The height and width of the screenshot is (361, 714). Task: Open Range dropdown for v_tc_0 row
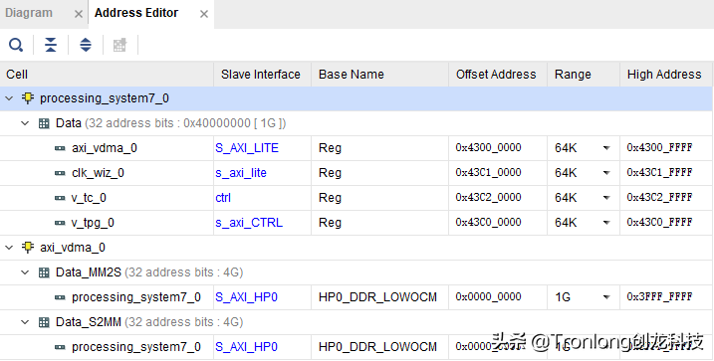[x=606, y=198]
